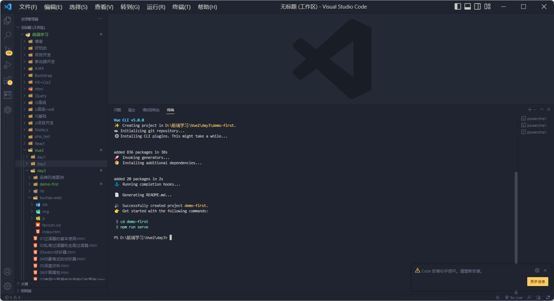Open the Extensions view in the activity bar
The height and width of the screenshot is (301, 554).
pos(7,80)
